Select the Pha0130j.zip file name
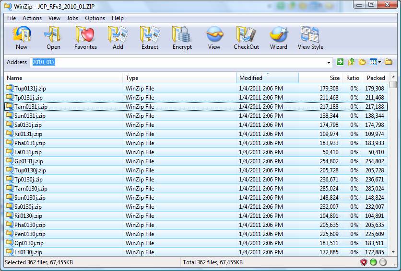Image resolution: width=401 pixels, height=271 pixels. click(x=30, y=225)
